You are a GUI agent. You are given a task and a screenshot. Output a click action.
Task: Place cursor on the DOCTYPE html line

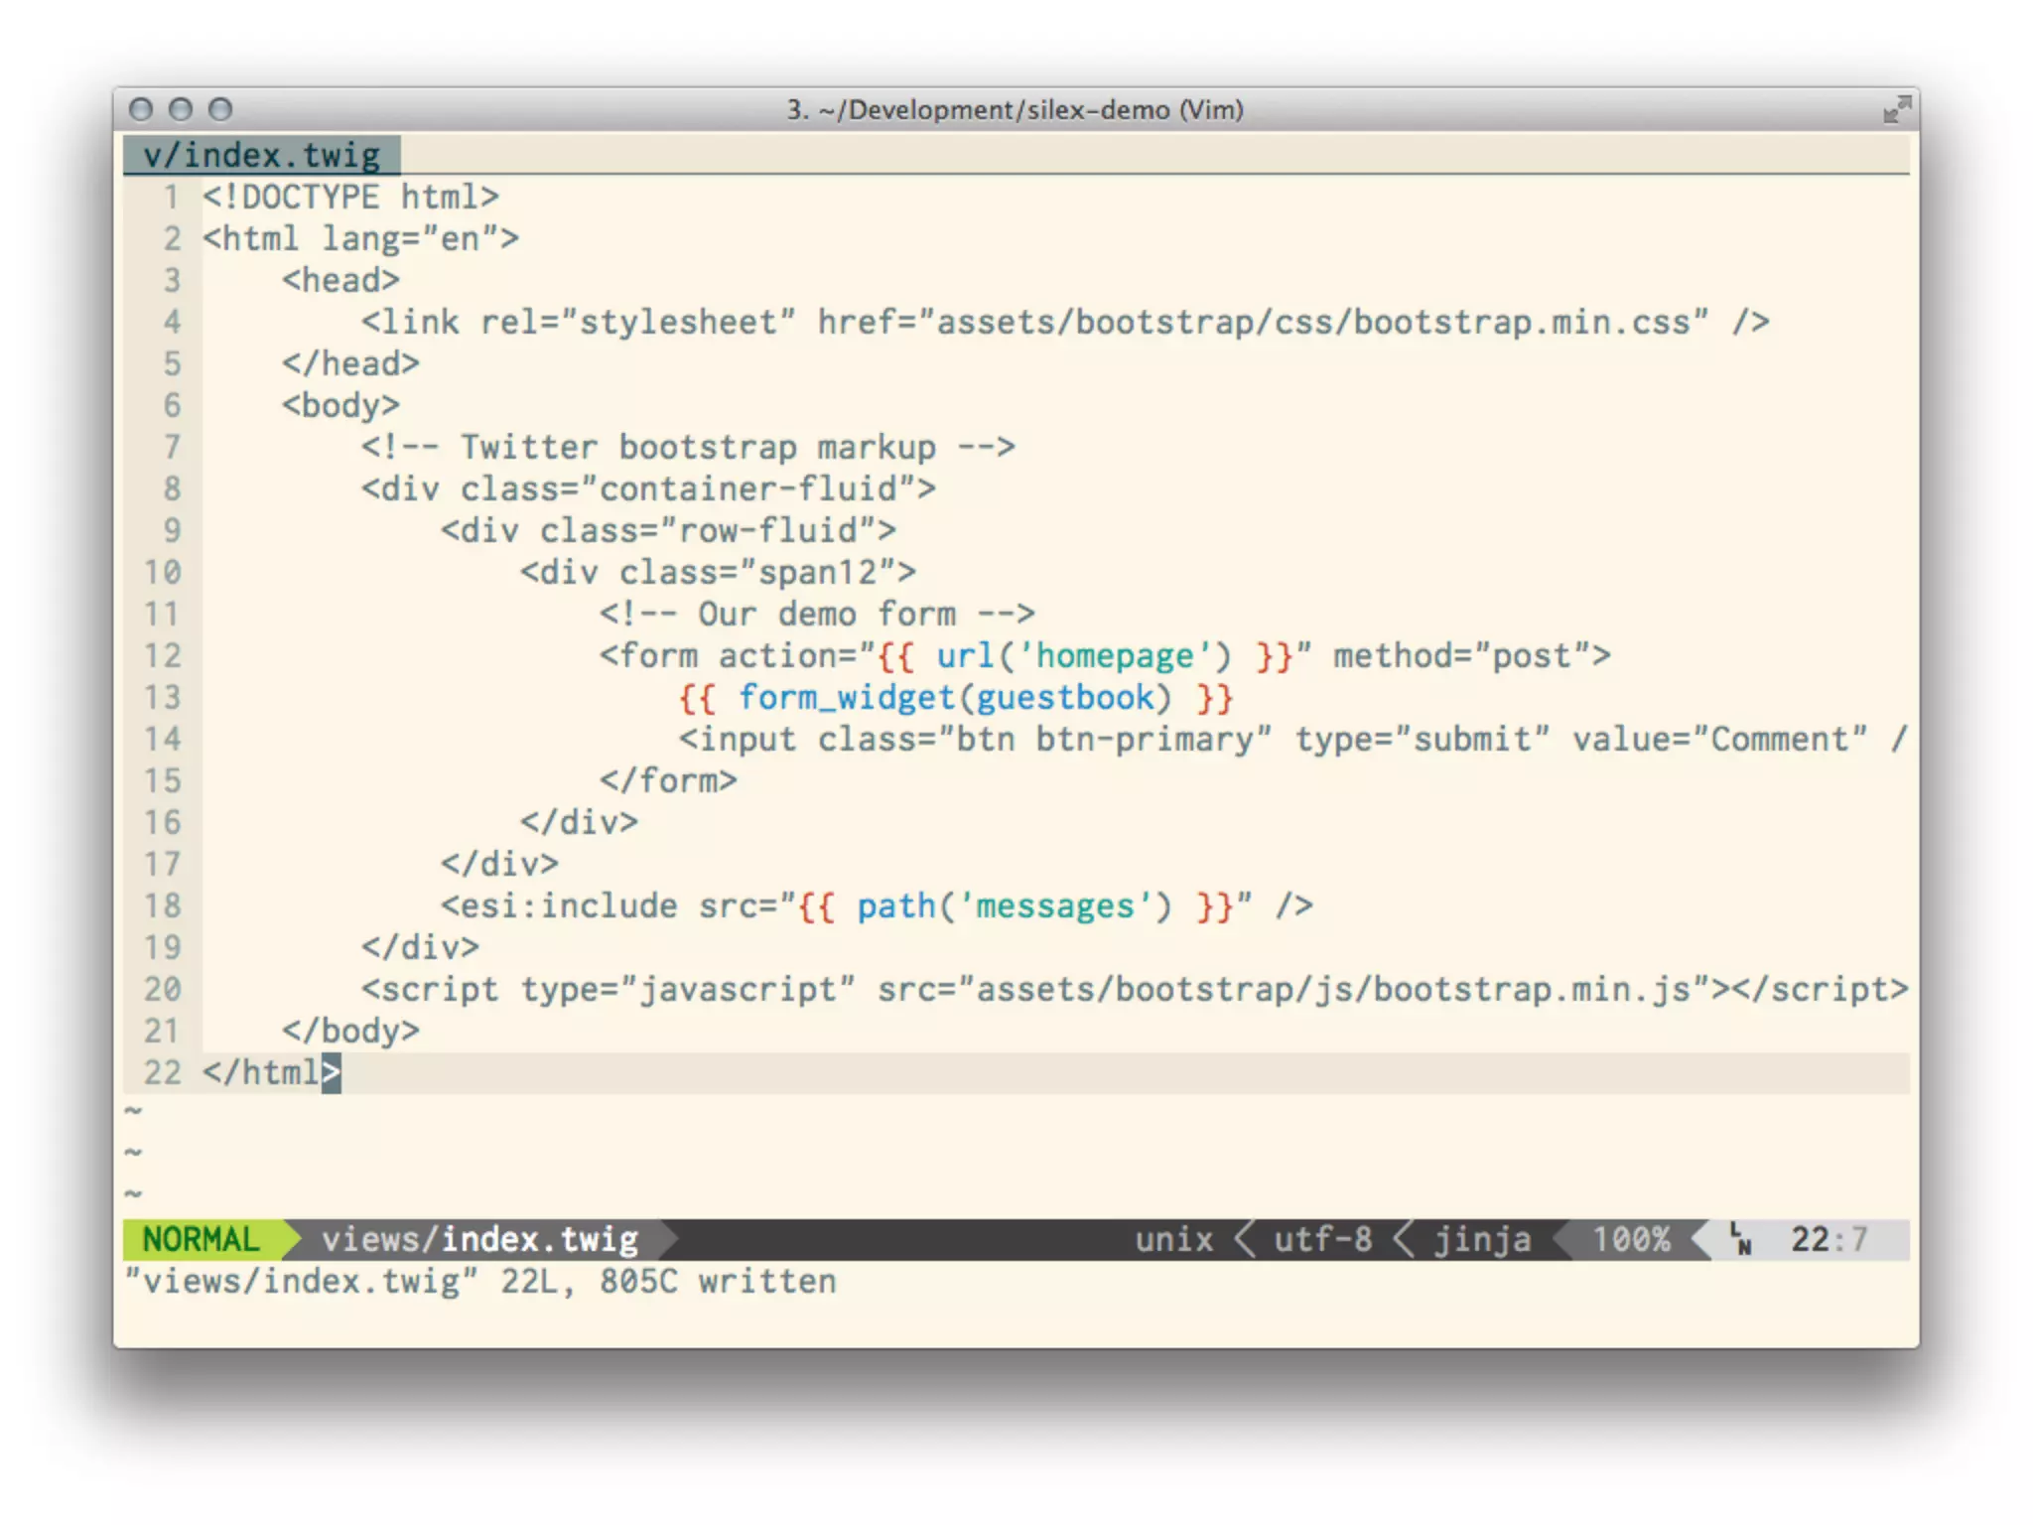point(350,198)
